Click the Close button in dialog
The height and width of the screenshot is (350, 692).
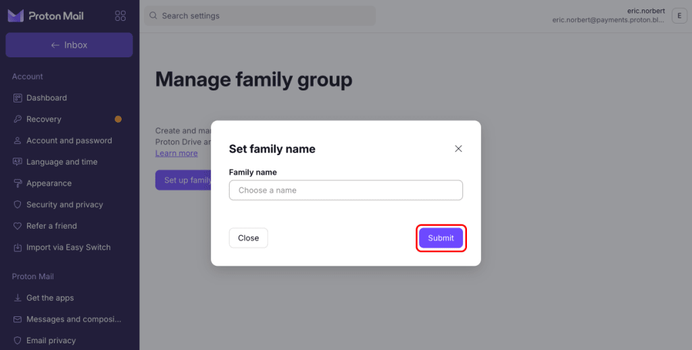click(x=249, y=238)
